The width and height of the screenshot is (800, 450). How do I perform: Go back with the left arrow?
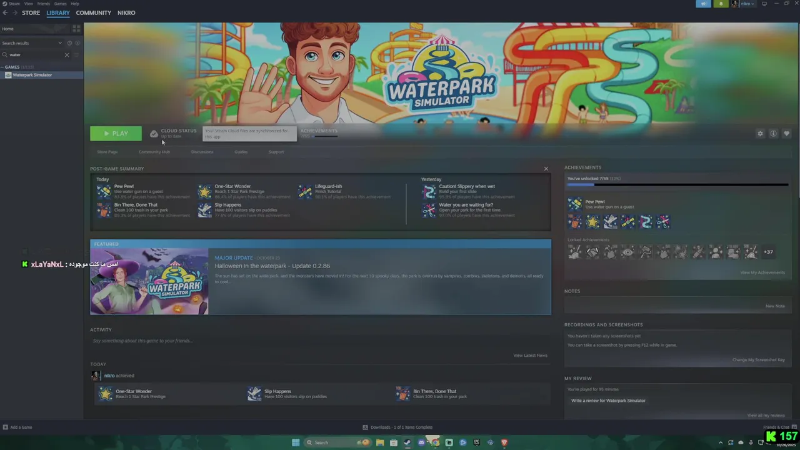pos(5,12)
